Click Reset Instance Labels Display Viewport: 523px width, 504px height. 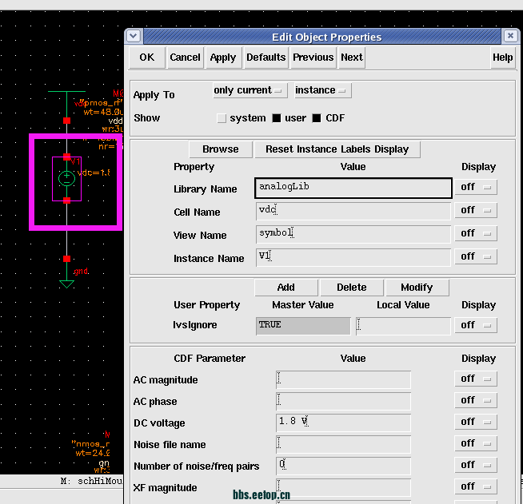pos(337,149)
